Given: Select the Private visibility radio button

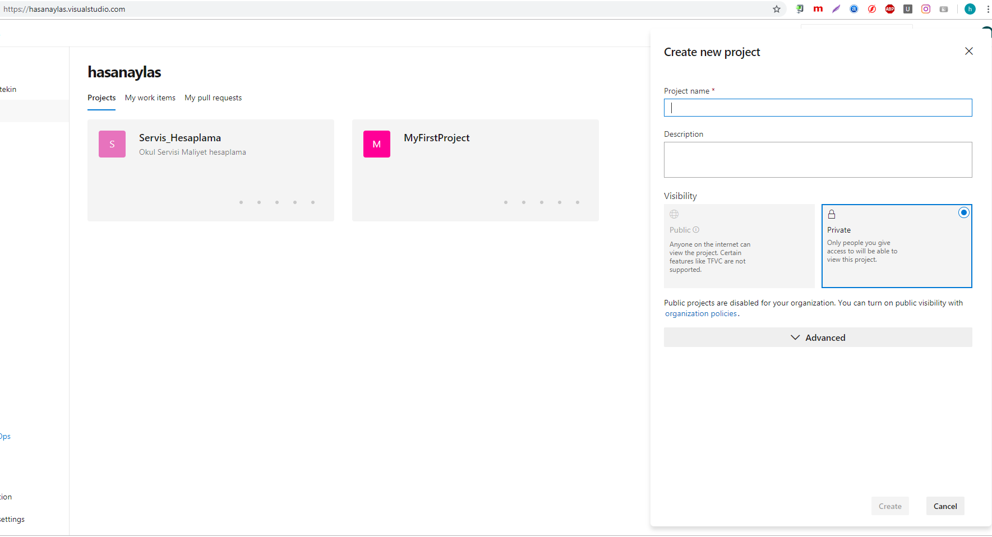Looking at the screenshot, I should [x=963, y=212].
